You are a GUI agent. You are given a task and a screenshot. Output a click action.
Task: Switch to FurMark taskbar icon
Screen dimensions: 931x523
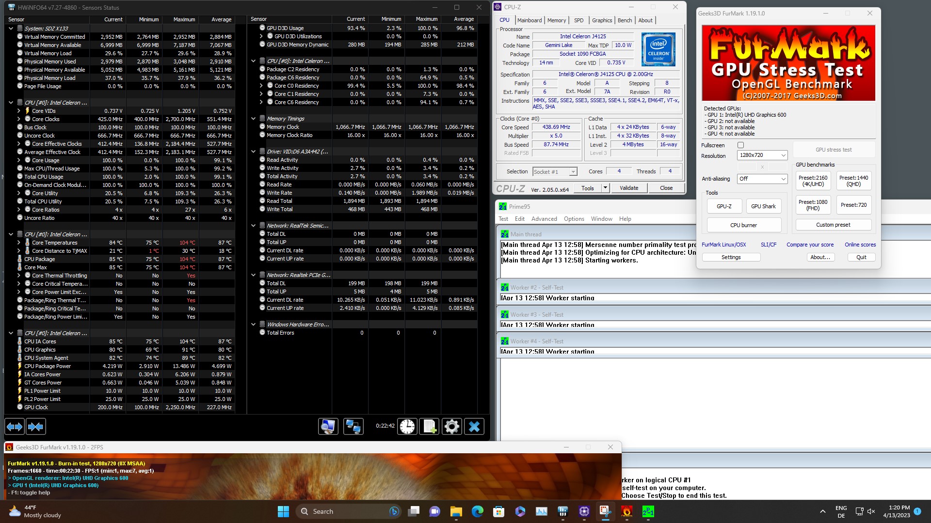(x=626, y=511)
